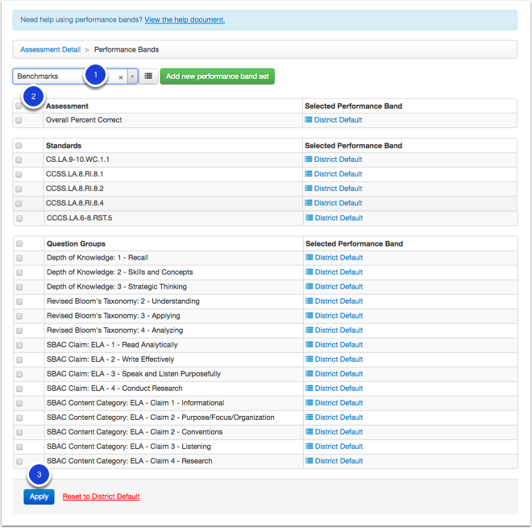Click band icon for Depth of Knowledge Recall
Image resolution: width=532 pixels, height=528 pixels.
click(x=309, y=258)
